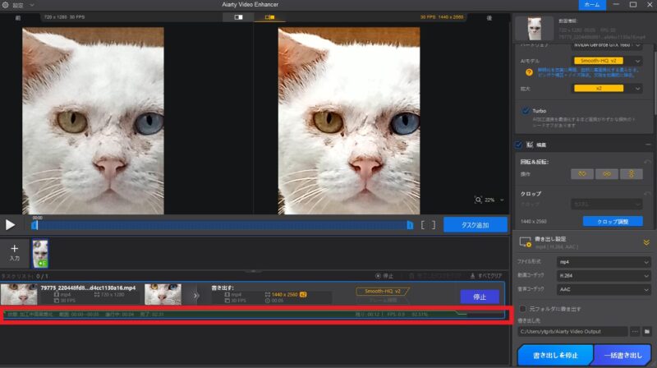657x368 pixels.
Task: Click the タスク追加 button
Action: (x=475, y=224)
